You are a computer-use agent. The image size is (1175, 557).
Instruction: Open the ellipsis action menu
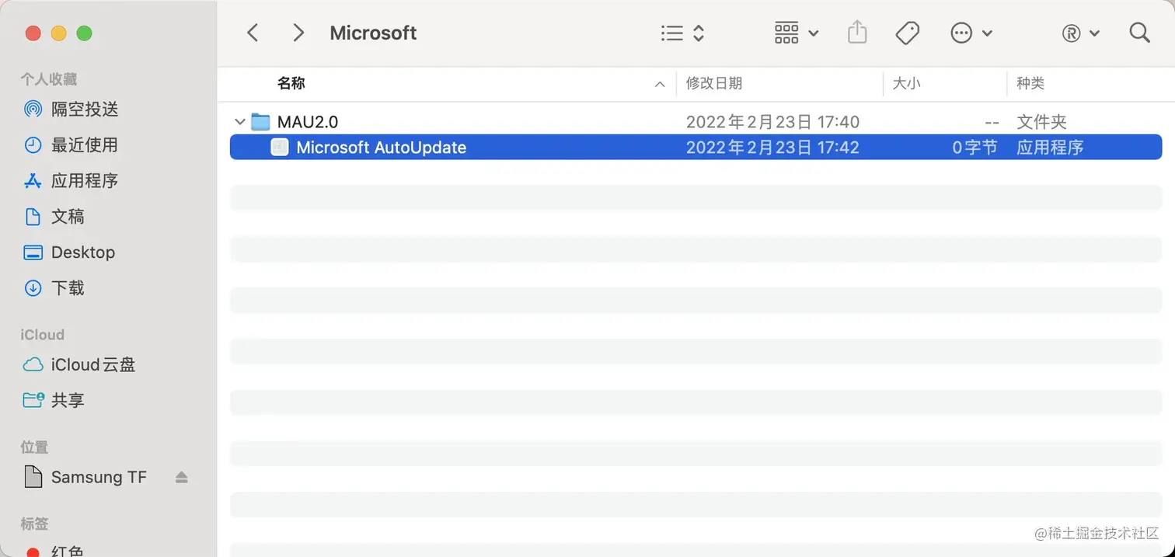[x=971, y=33]
